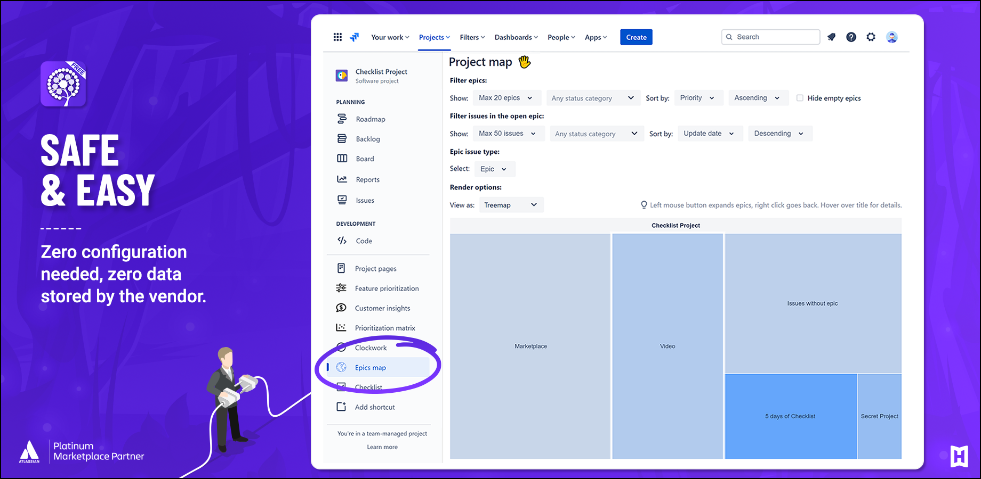Open the Filters menu
981x479 pixels.
click(x=472, y=37)
